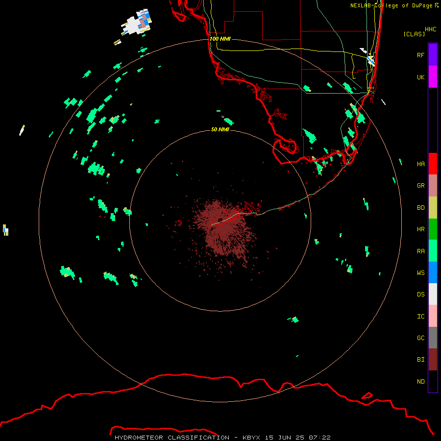Click the gray GC legend color swatch
Screen dimensions: 441x441
click(x=433, y=338)
